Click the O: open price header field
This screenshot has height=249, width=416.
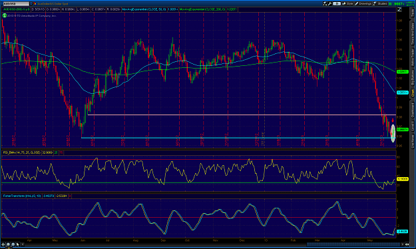[x=53, y=9]
